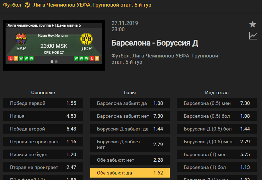The image size is (262, 180).
Task: Open the Футбол breadcrumb link
Action: [12, 5]
